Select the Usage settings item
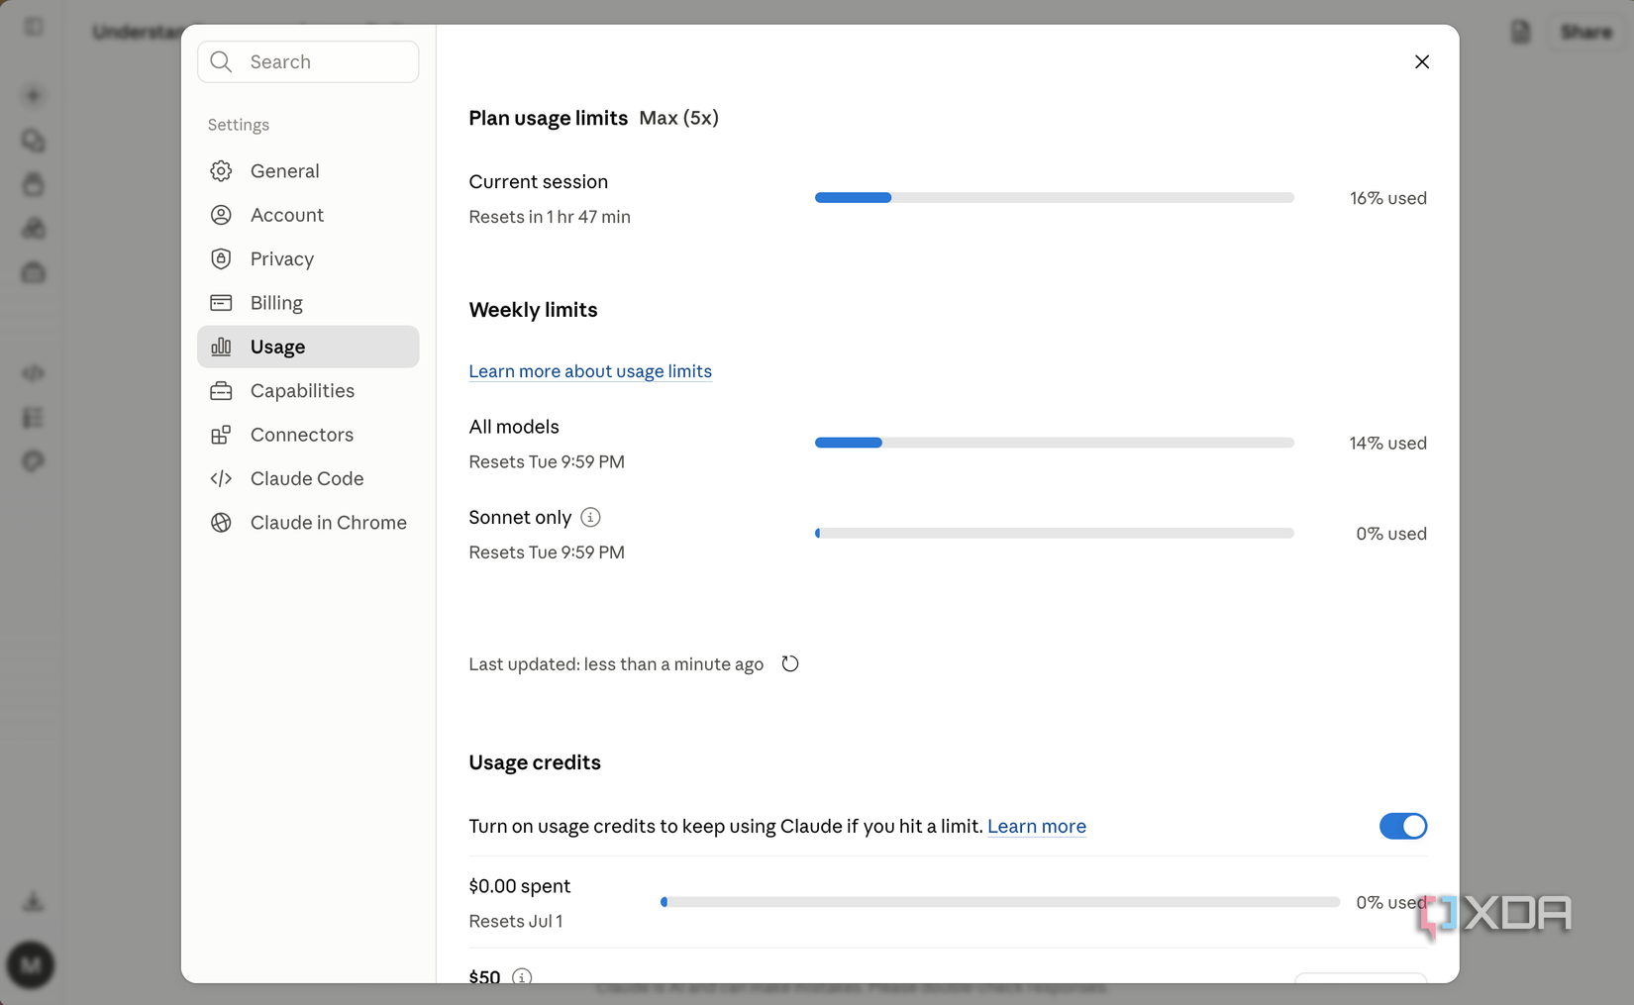This screenshot has height=1005, width=1634. tap(308, 347)
